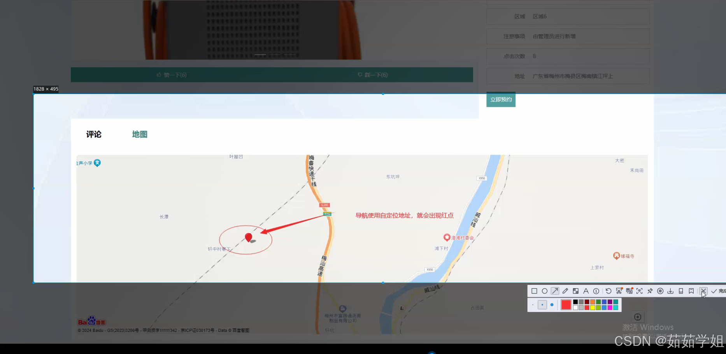Undo the last annotation
This screenshot has width=726, height=354.
(x=609, y=291)
